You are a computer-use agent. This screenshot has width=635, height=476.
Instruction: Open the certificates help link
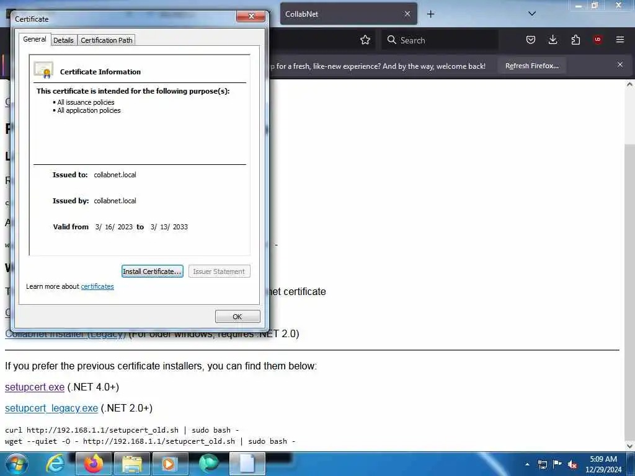click(97, 286)
